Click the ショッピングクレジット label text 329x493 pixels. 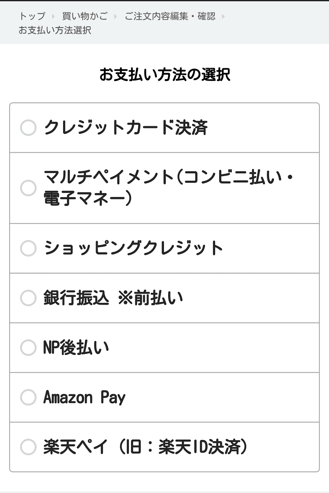pyautogui.click(x=133, y=248)
